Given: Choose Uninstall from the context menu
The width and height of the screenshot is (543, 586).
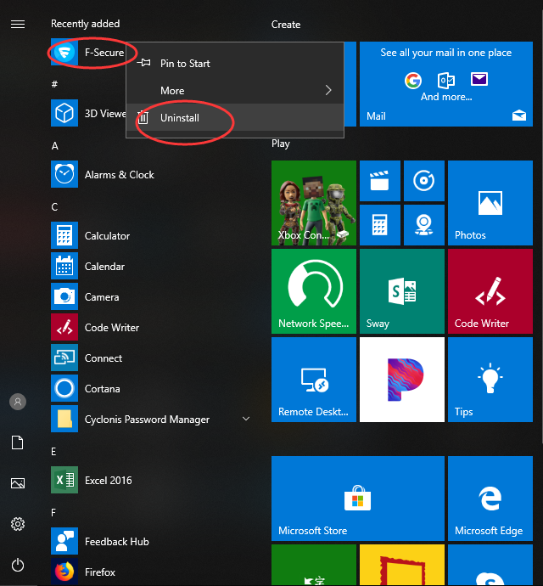Looking at the screenshot, I should [x=235, y=118].
